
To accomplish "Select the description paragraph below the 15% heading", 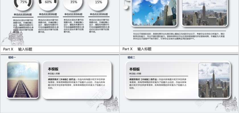I will coord(99,26).
